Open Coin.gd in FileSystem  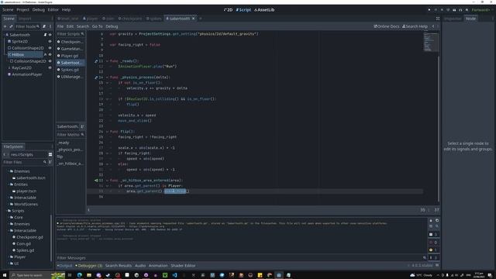point(23,244)
